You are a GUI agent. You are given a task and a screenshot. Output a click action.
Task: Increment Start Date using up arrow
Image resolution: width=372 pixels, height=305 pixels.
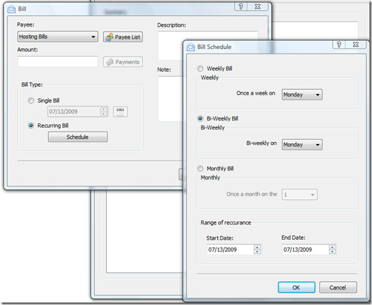pyautogui.click(x=257, y=247)
